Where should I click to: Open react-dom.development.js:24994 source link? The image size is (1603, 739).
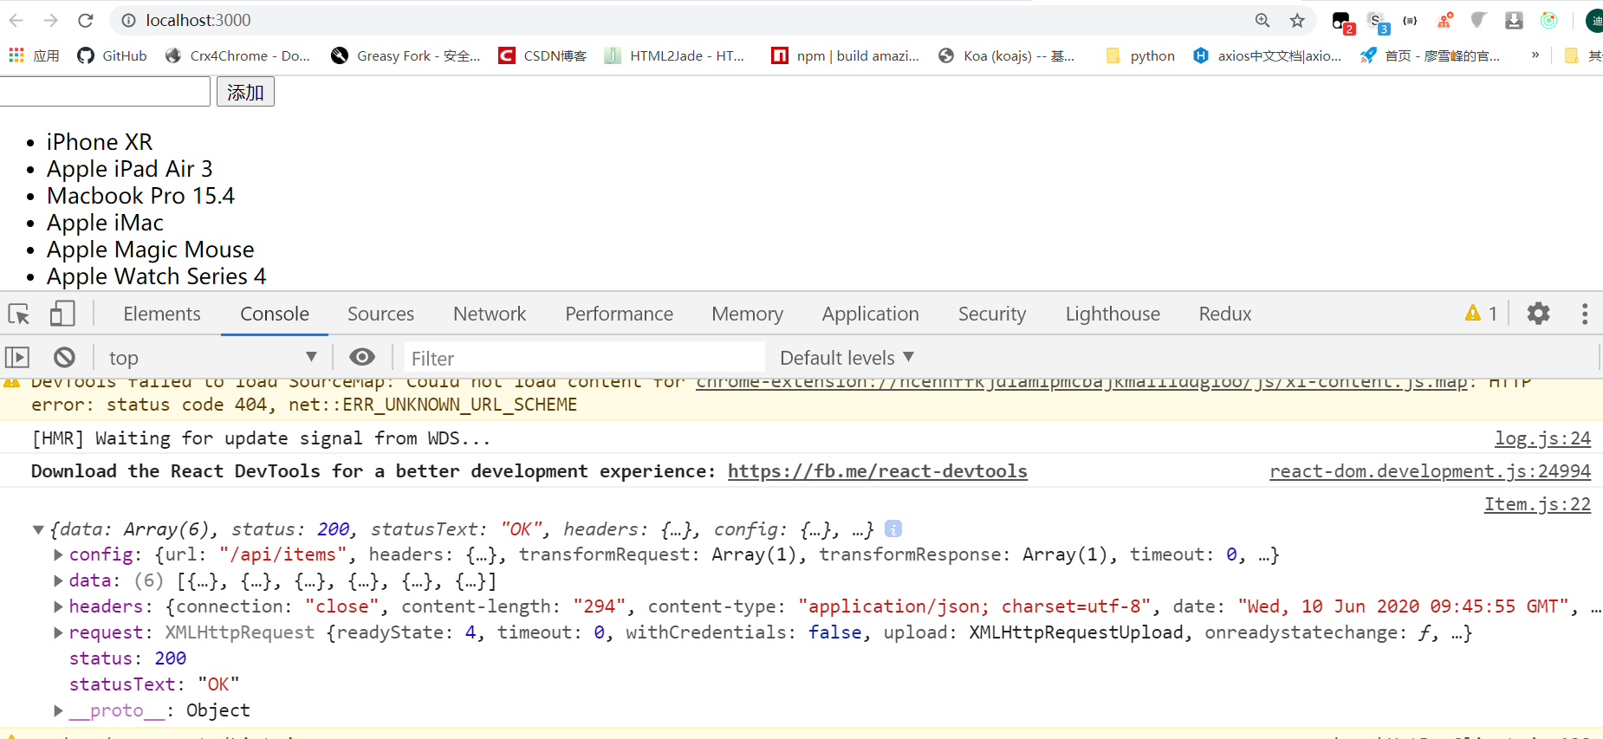[1431, 471]
